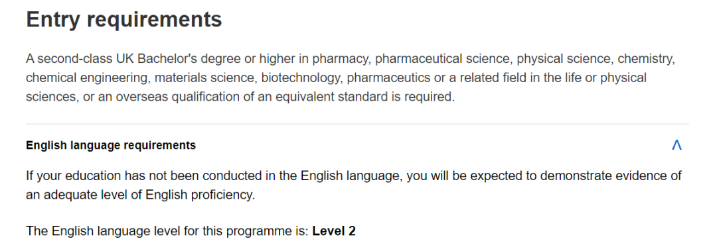Viewport: 717px width, 249px height.
Task: Click the phrase "English proficiency"
Action: point(199,195)
